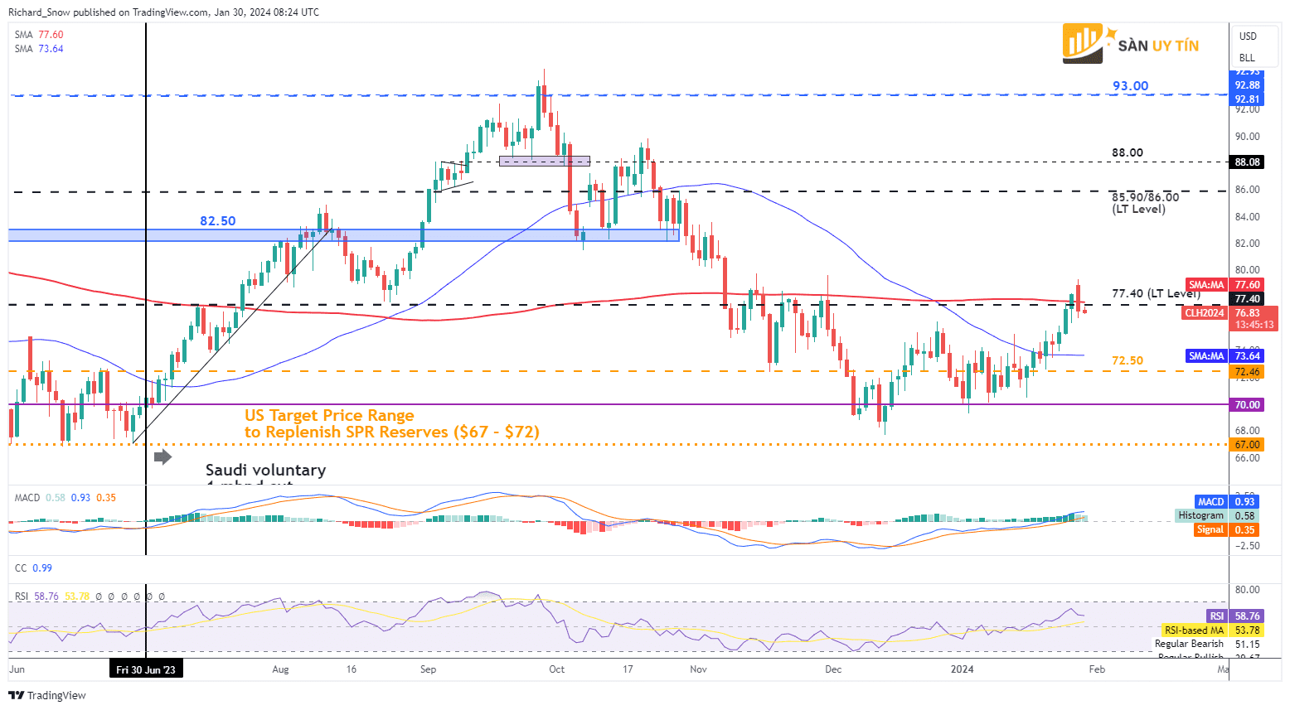Click the gray arrow marker beside Saudi voluntary
The width and height of the screenshot is (1290, 710).
pos(163,456)
